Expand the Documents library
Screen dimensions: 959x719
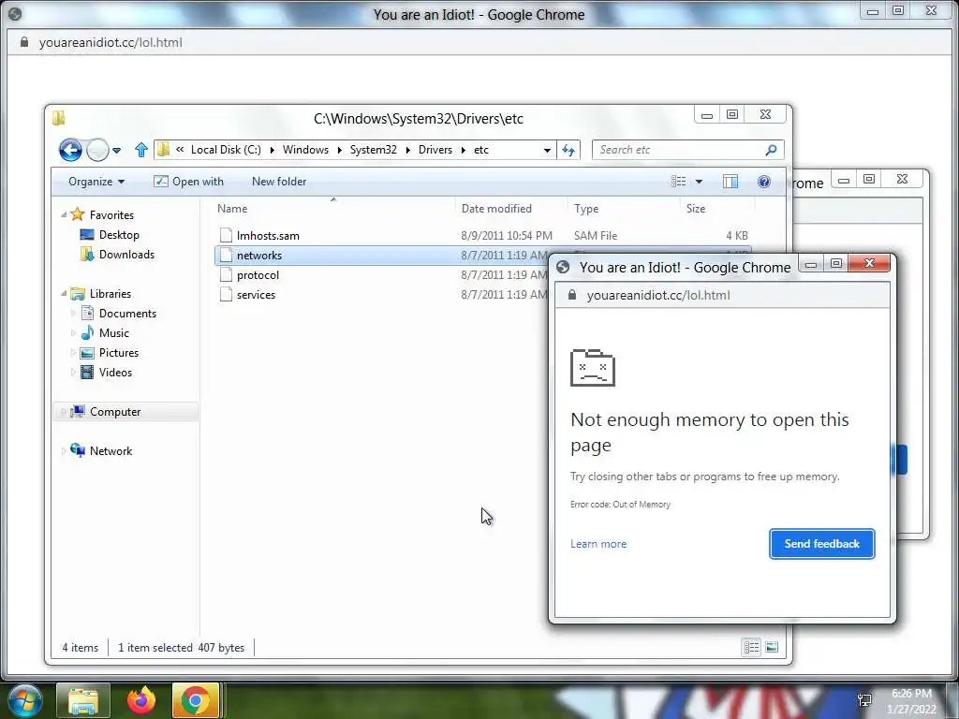click(x=73, y=313)
